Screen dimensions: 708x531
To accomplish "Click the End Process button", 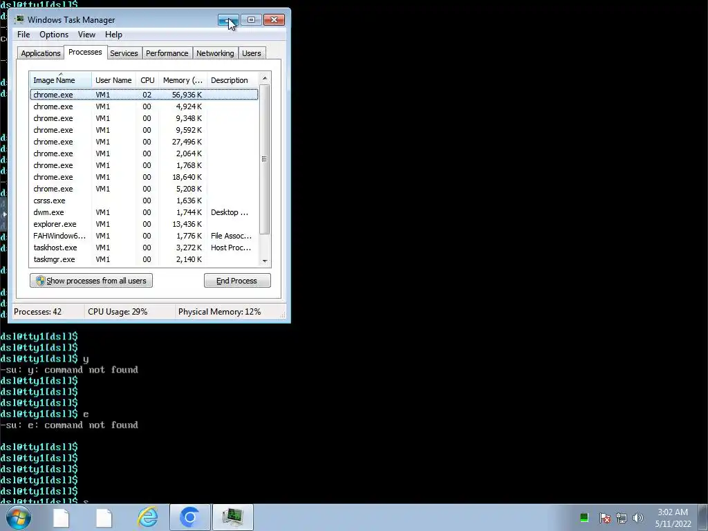I will (x=237, y=281).
